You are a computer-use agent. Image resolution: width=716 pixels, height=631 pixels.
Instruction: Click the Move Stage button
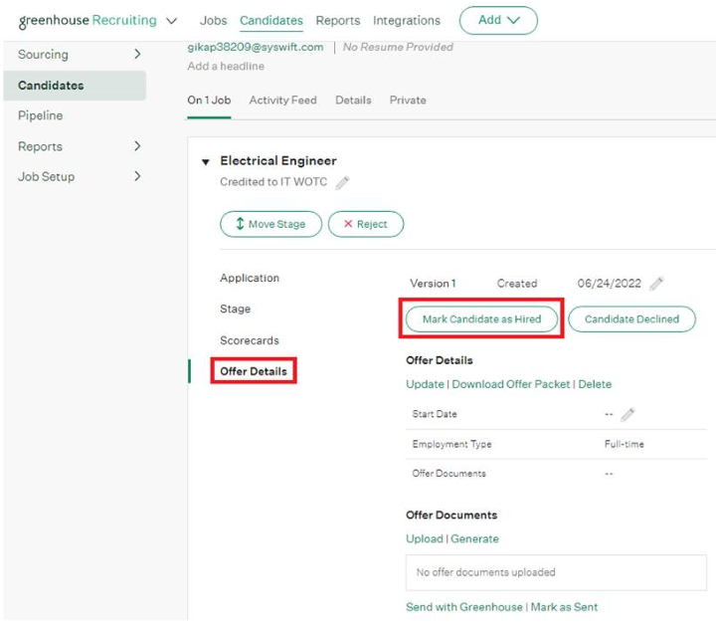tap(270, 224)
